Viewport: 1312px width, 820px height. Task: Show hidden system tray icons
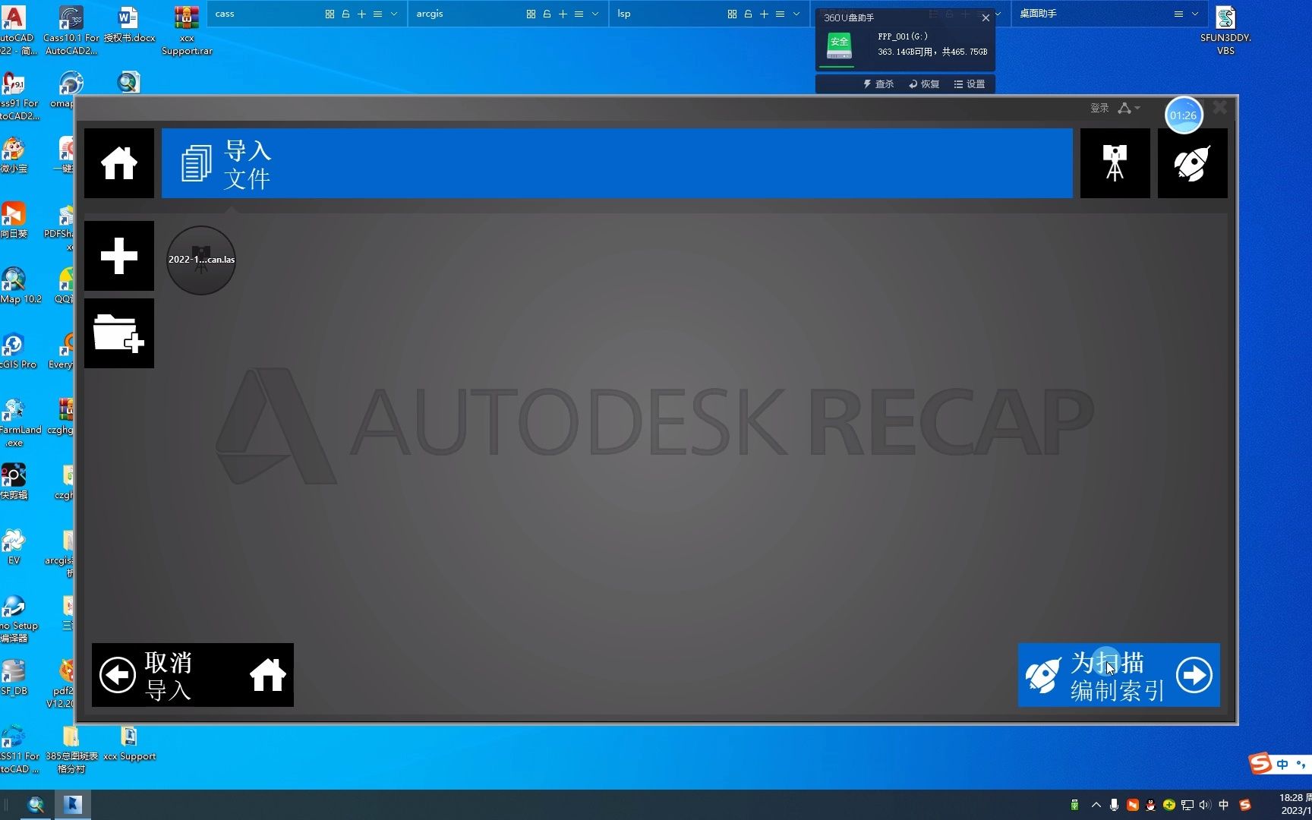[x=1096, y=805]
